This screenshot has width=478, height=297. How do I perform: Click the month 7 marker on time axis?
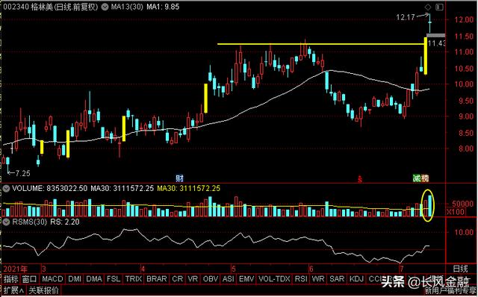pos(402,269)
